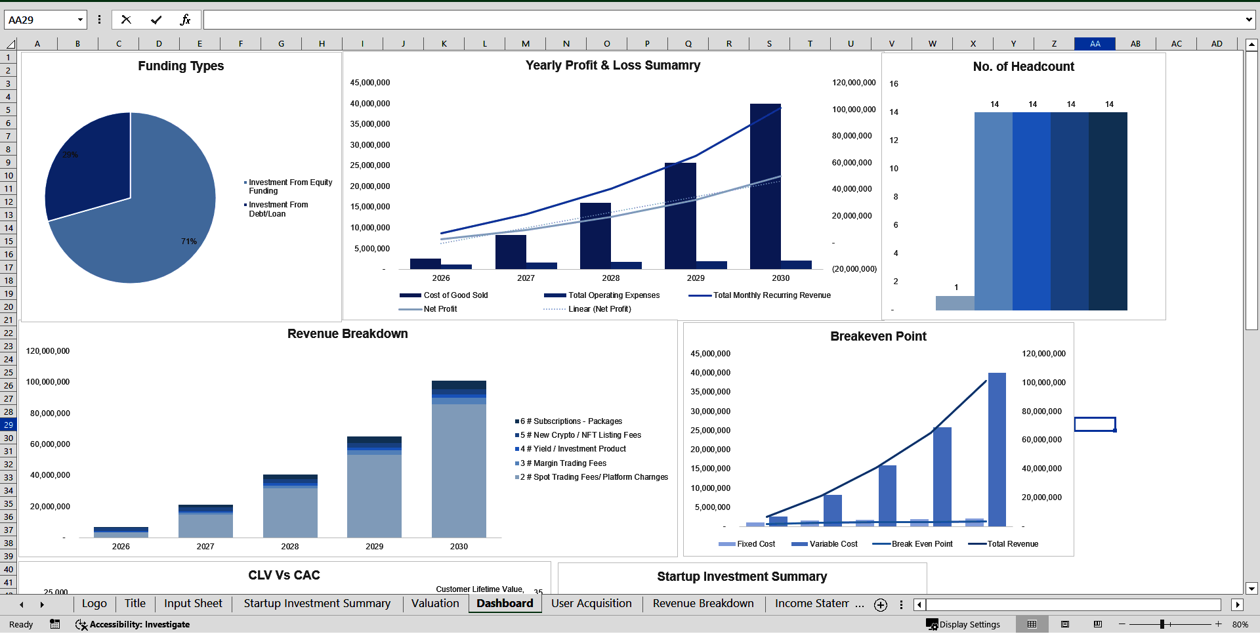Image resolution: width=1260 pixels, height=634 pixels.
Task: Click the 80% zoom level
Action: point(1240,625)
